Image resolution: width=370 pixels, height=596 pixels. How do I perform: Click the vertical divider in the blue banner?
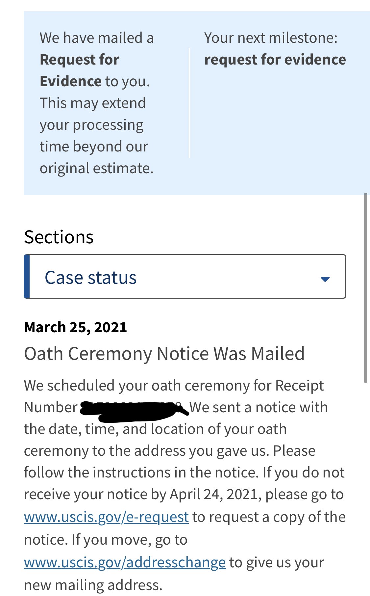point(189,103)
